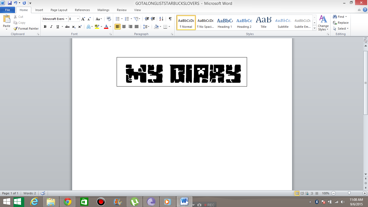The height and width of the screenshot is (207, 368).
Task: Click the vertical scrollbar thumb
Action: pos(366,83)
